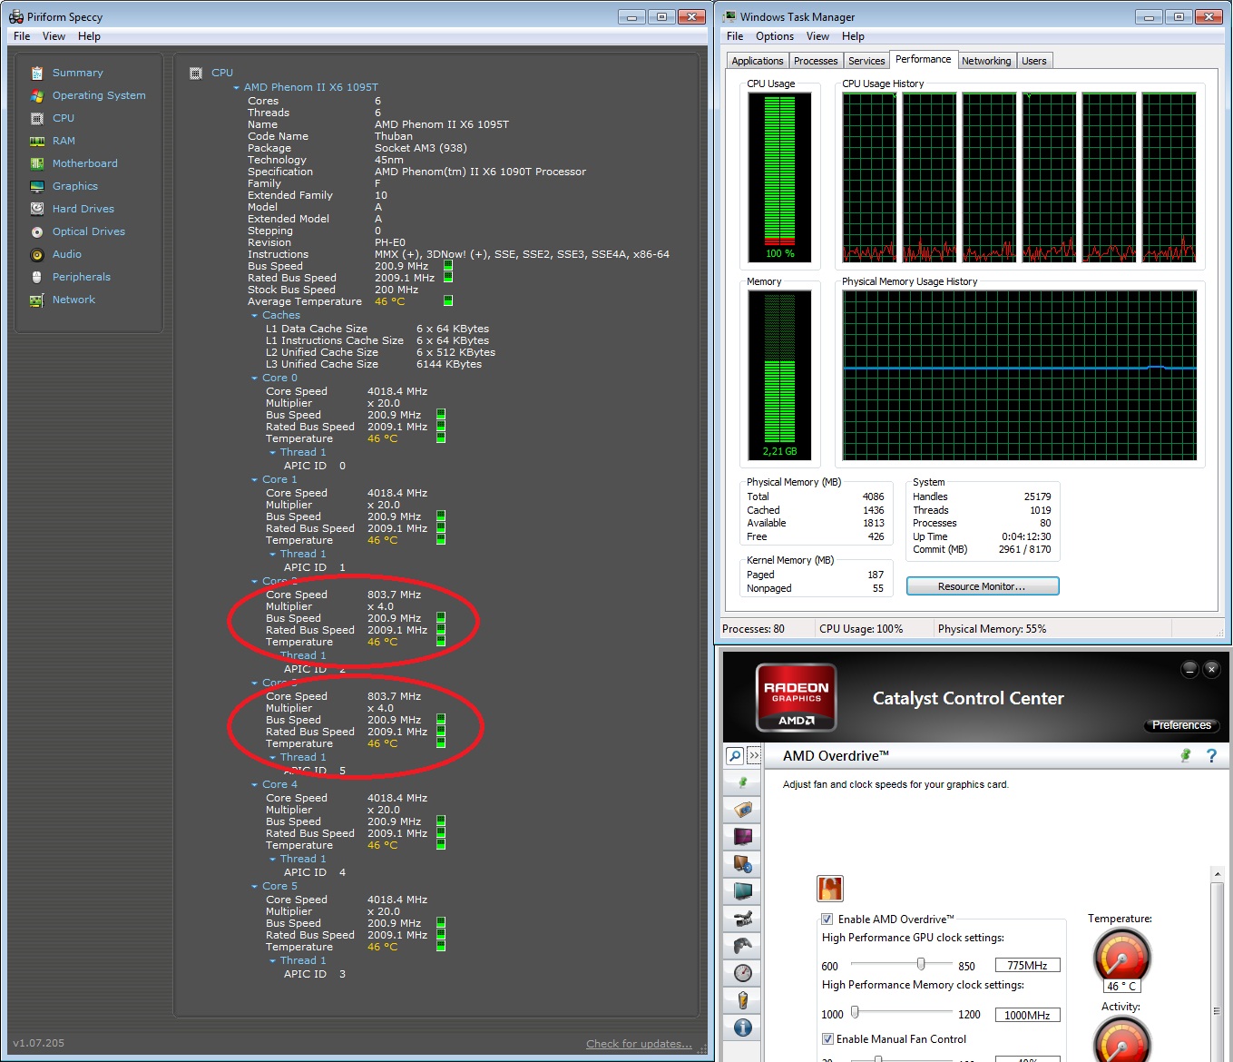
Task: Click the CPU header chip icon in main pane
Action: tap(196, 73)
